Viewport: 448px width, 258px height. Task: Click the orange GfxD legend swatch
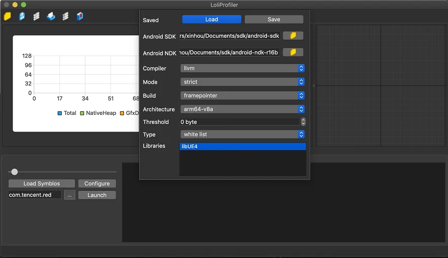click(122, 113)
